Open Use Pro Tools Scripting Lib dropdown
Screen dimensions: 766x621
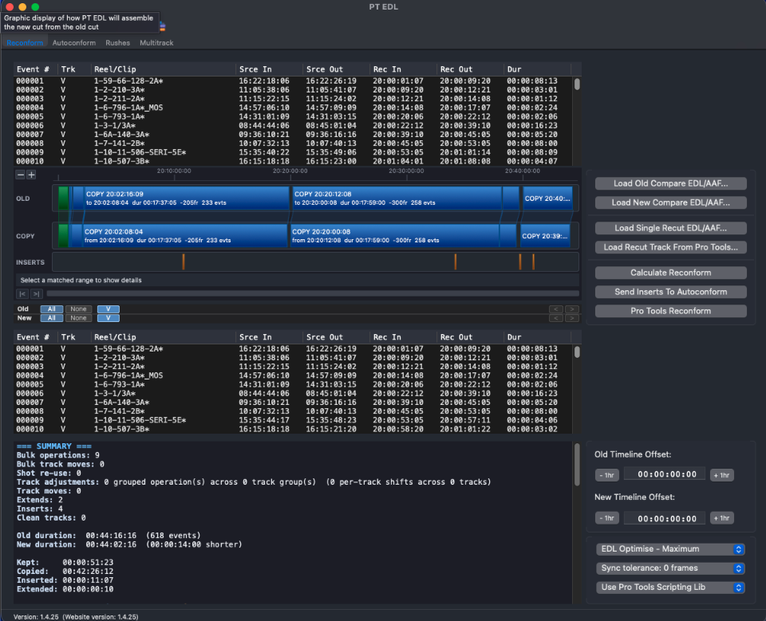click(670, 588)
